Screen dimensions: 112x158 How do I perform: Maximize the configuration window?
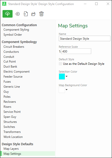(x=96, y=4)
